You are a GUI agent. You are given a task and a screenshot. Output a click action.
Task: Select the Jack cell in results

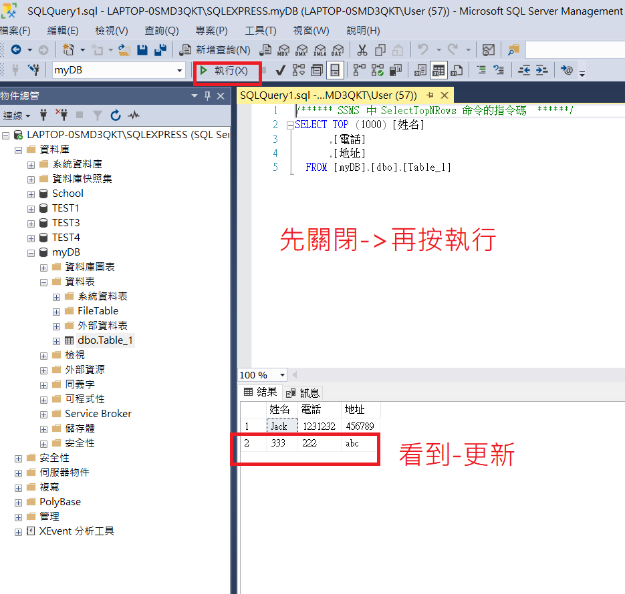click(x=282, y=426)
